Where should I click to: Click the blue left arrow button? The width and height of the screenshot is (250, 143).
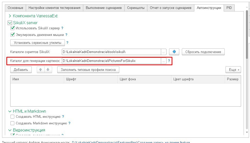coord(174,52)
